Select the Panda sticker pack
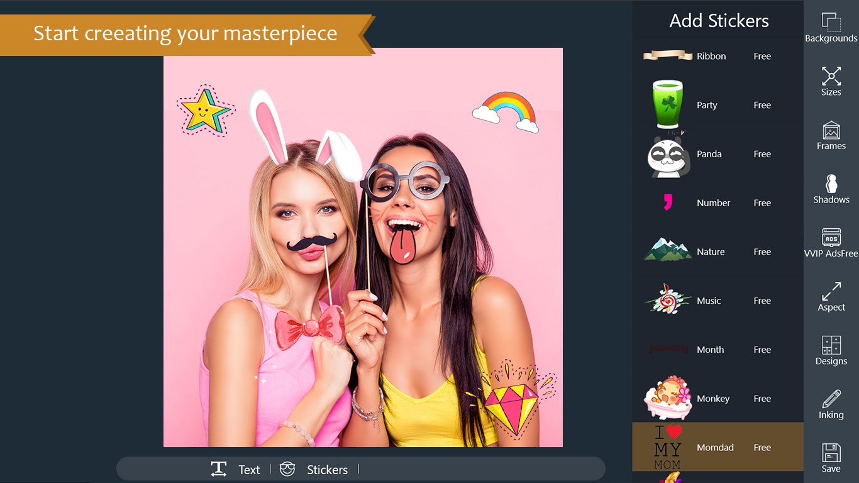The height and width of the screenshot is (483, 859). coord(709,154)
